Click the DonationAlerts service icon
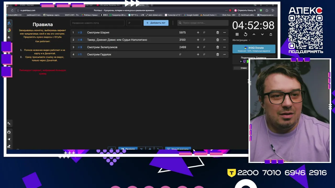335x188 pixels. point(241,61)
